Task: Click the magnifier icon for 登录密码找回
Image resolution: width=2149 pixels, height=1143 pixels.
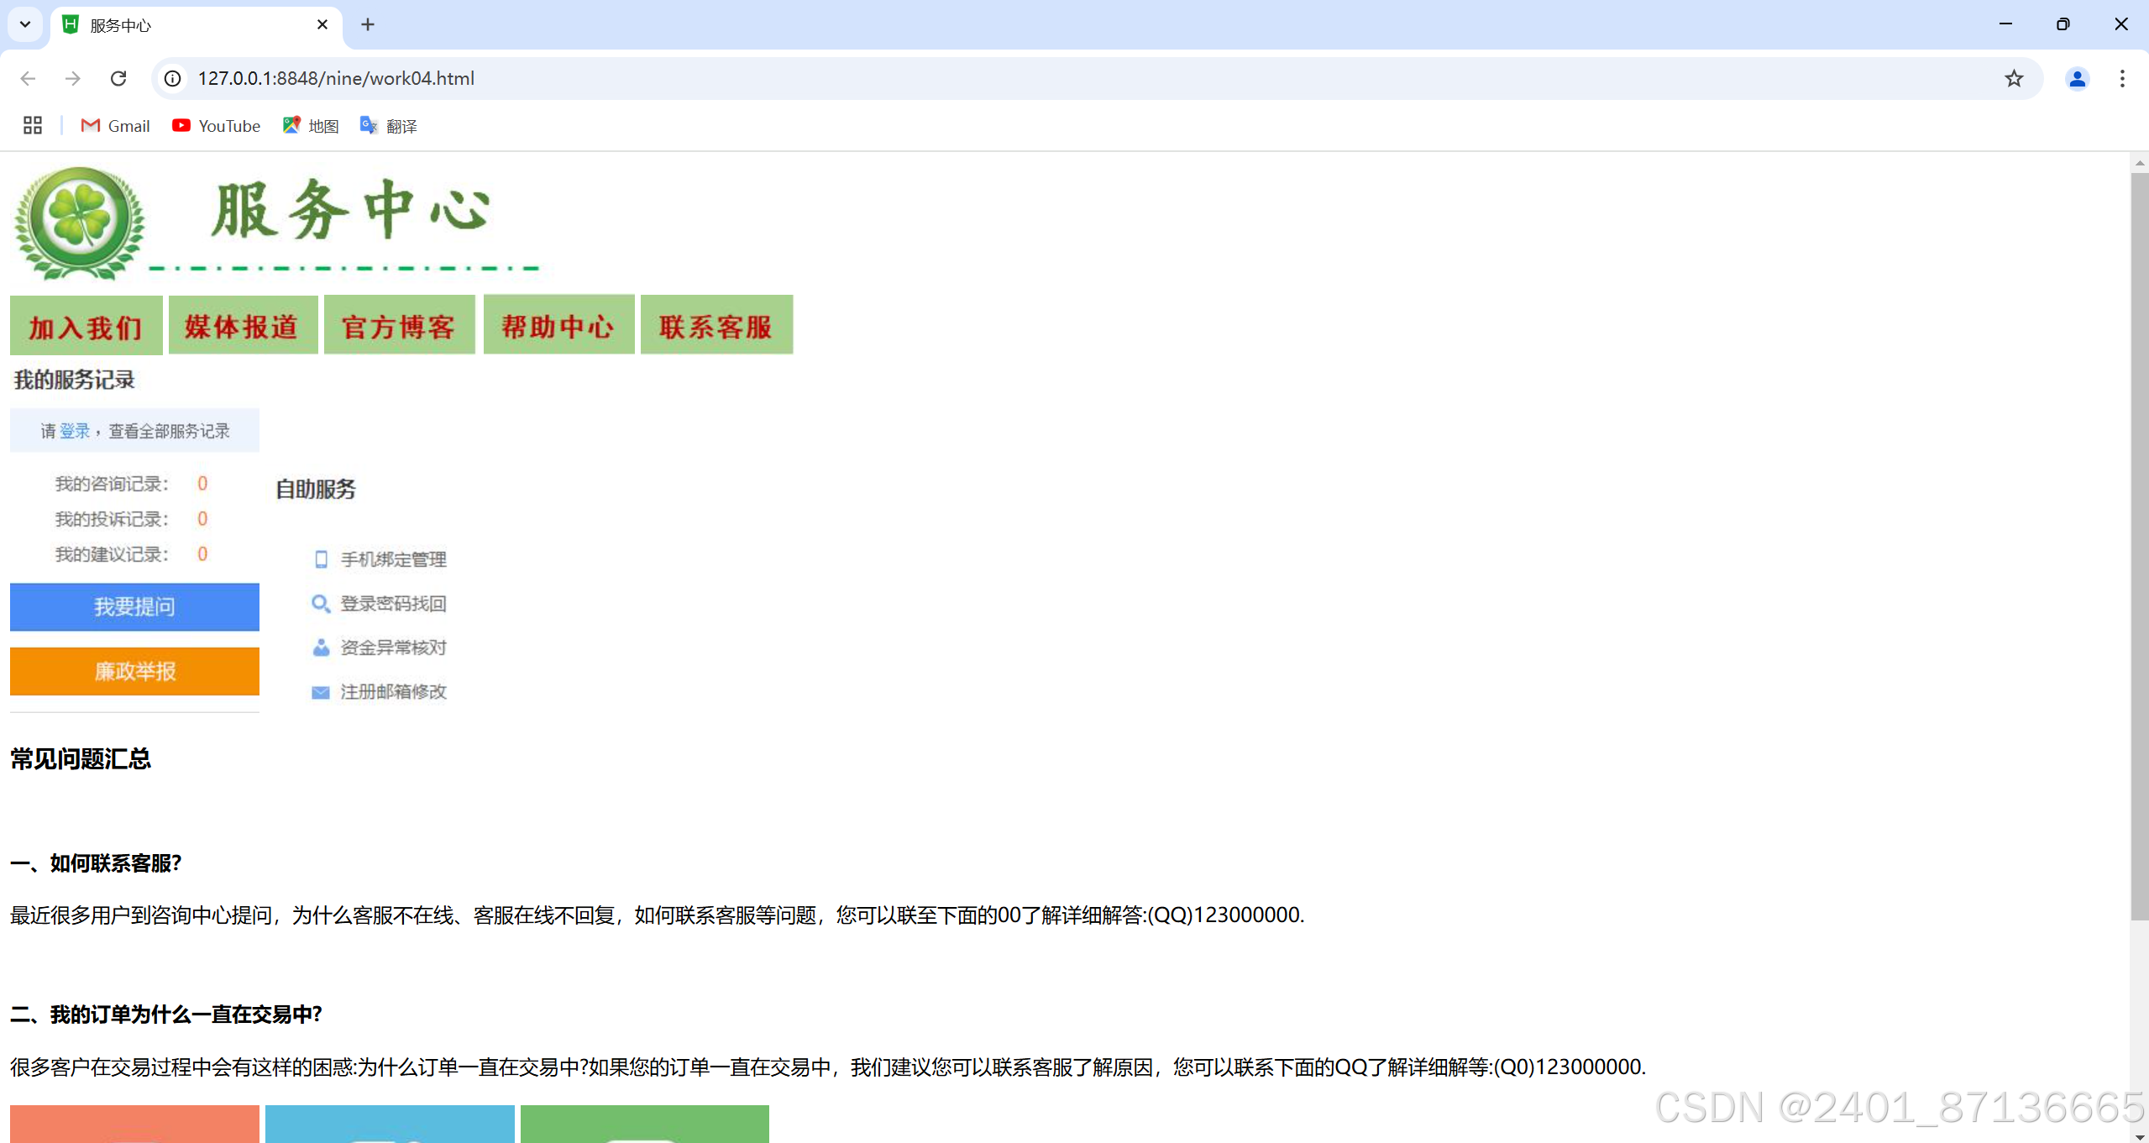Action: 320,604
